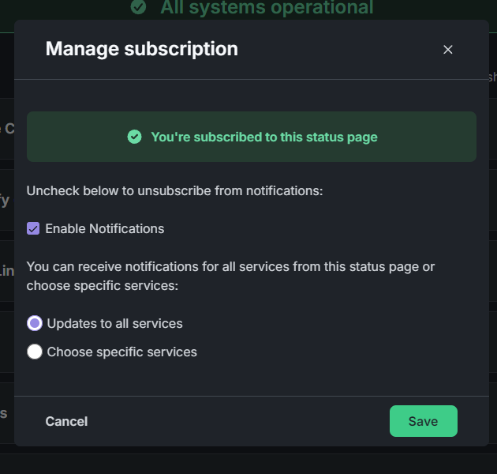This screenshot has height=474, width=497.
Task: Close the Manage subscription dialog
Action: [448, 50]
